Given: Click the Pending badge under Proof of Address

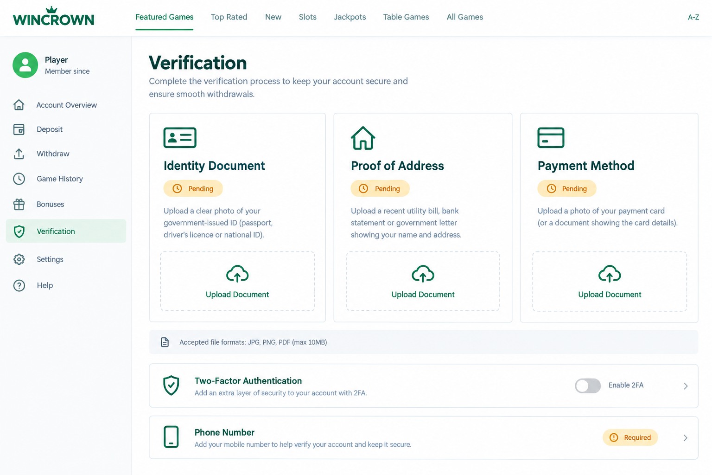Looking at the screenshot, I should point(380,189).
